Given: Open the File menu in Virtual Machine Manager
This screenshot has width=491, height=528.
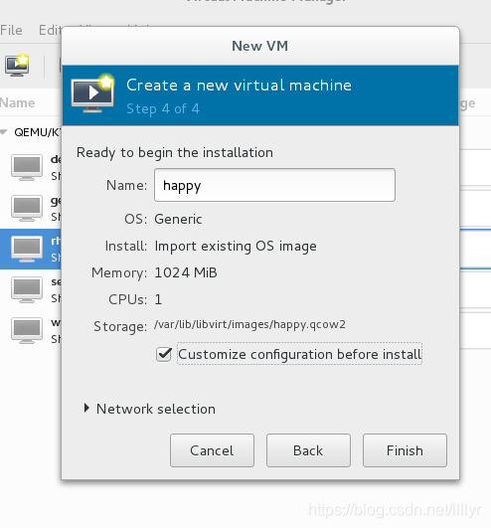Looking at the screenshot, I should (x=12, y=30).
